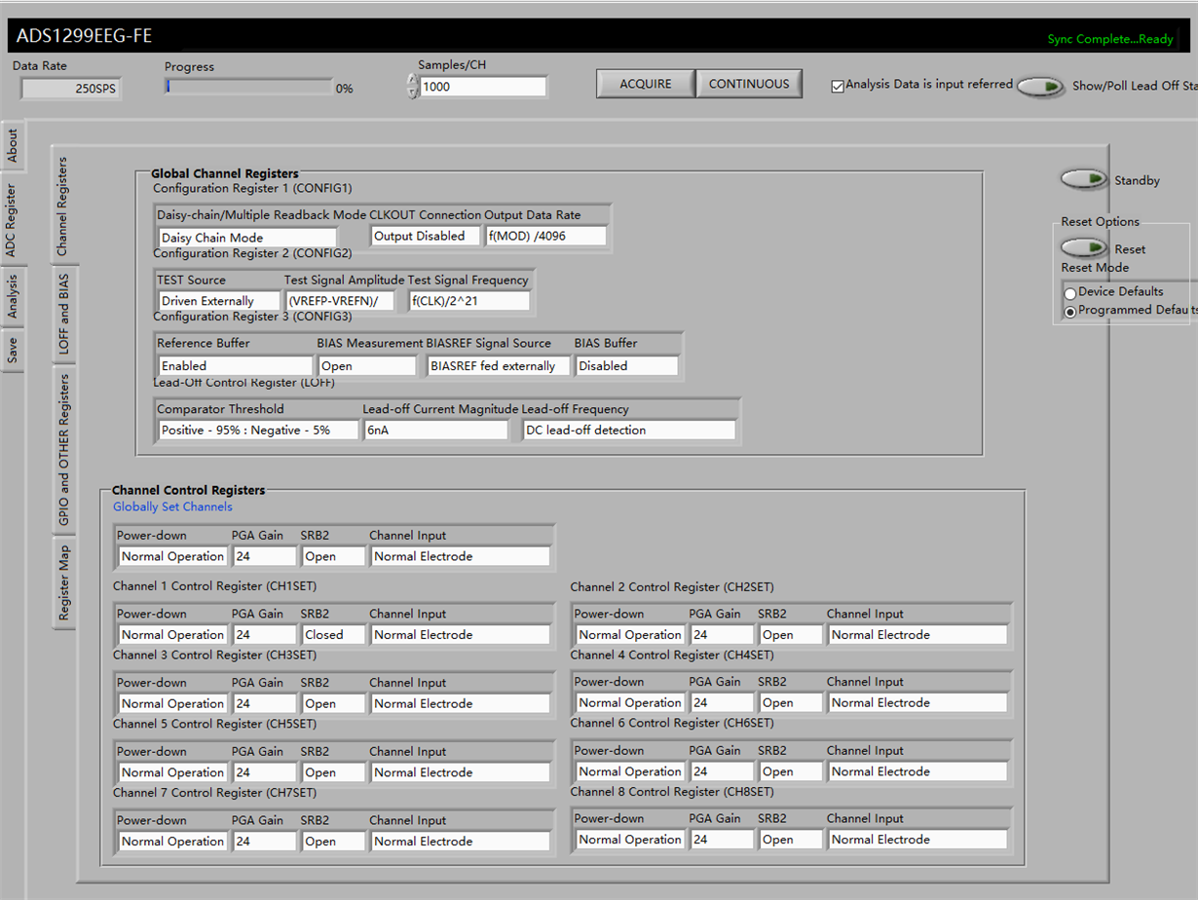
Task: Open Globally Set Channels Channel Input dropdown
Action: coord(461,557)
